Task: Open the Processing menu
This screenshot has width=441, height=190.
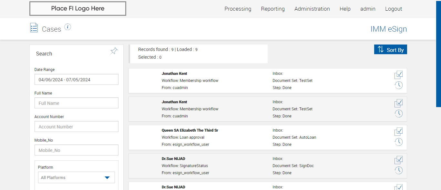Action: (x=238, y=9)
